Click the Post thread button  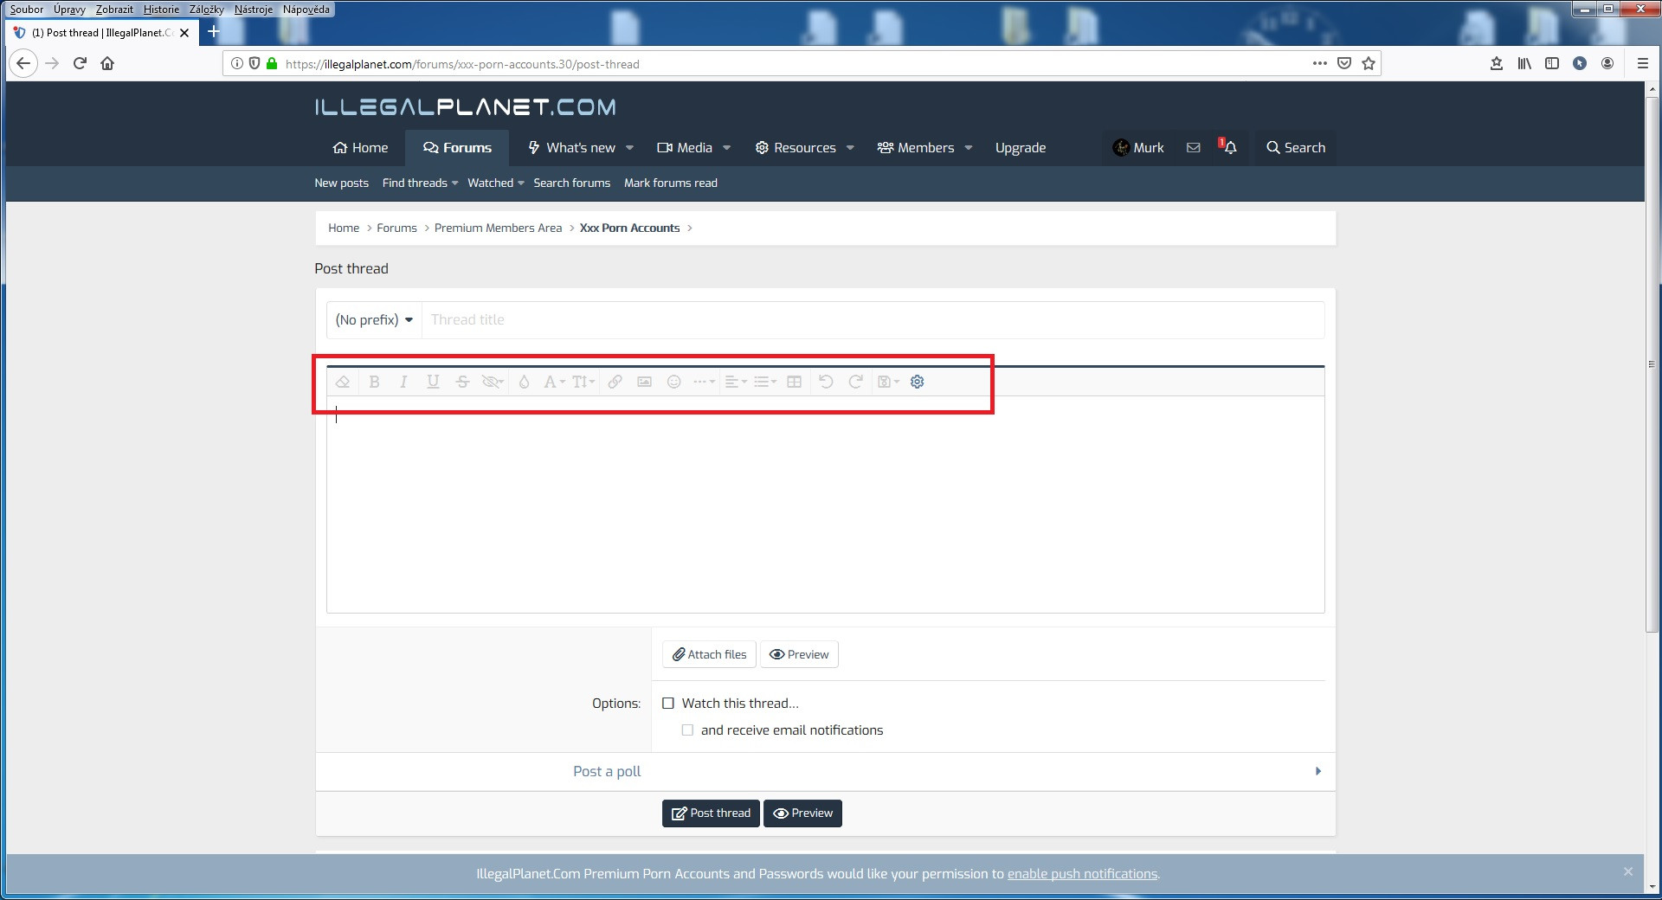point(711,813)
